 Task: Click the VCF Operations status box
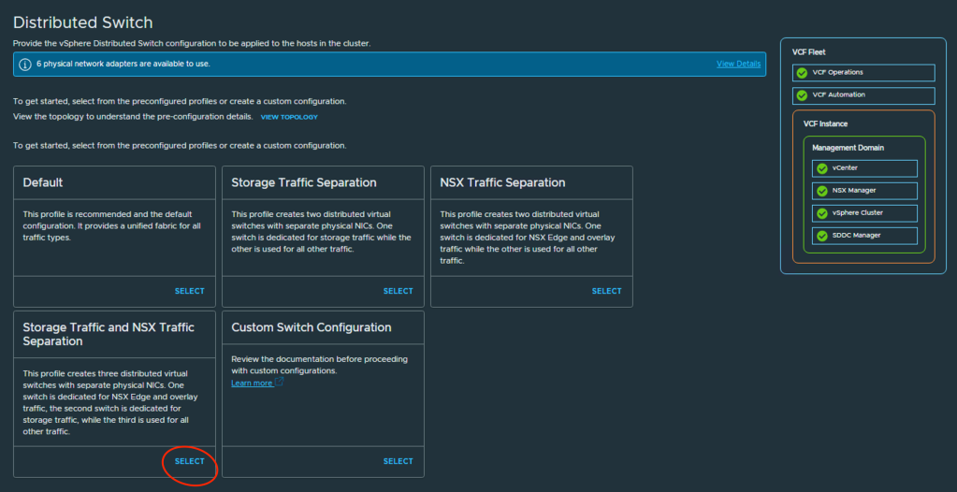(x=863, y=73)
